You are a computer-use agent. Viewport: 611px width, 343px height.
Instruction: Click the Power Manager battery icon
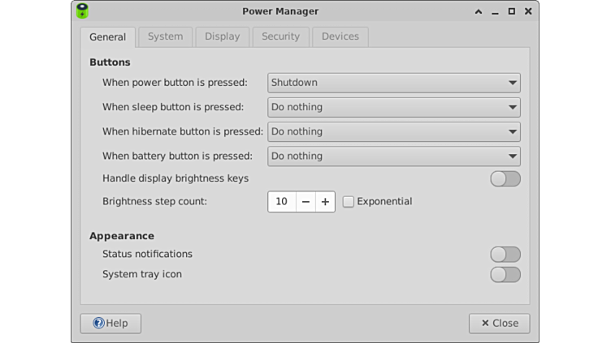click(x=82, y=11)
